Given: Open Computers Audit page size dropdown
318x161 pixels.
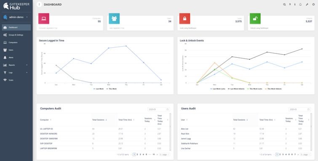Looking at the screenshot, I should pos(165,155).
